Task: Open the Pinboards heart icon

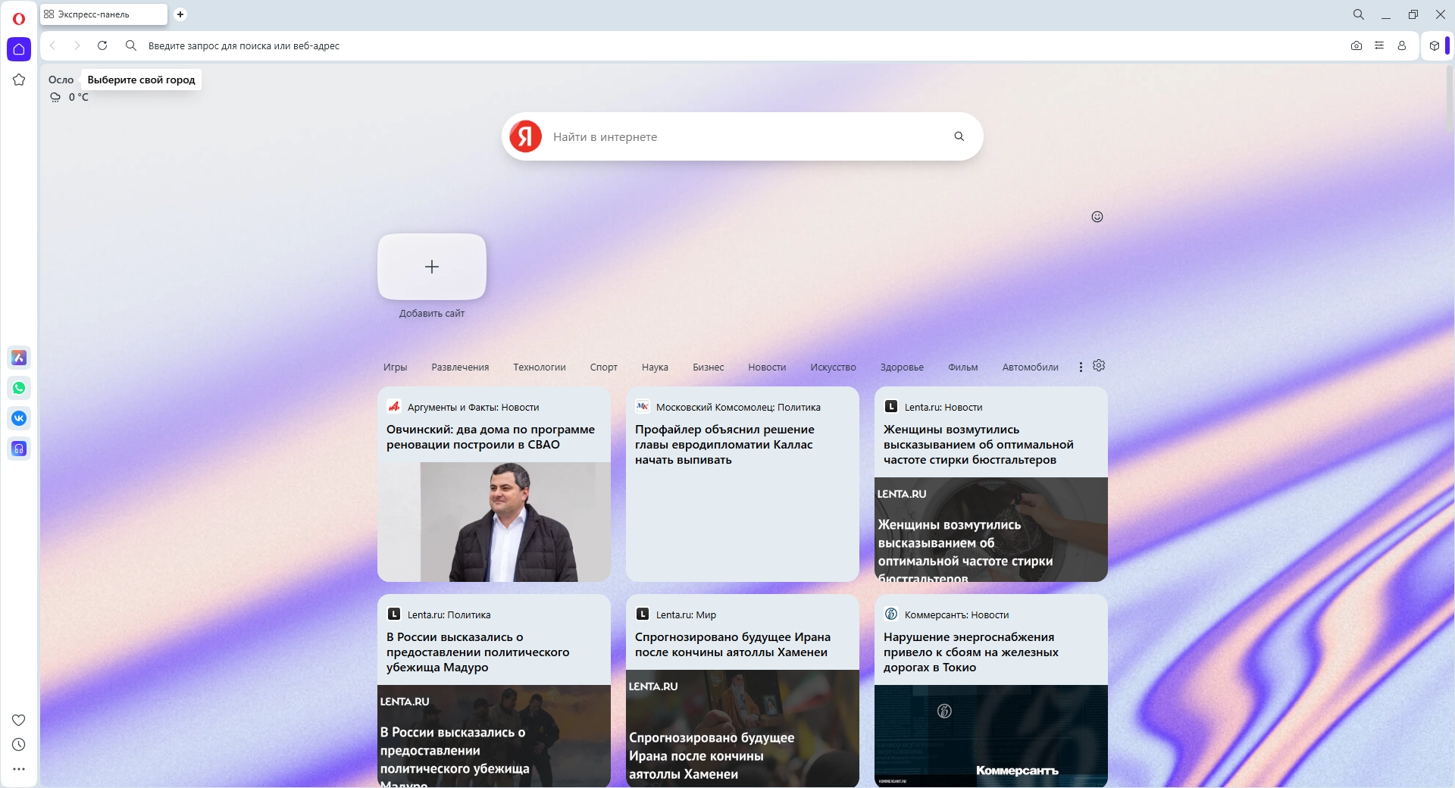Action: 19,720
